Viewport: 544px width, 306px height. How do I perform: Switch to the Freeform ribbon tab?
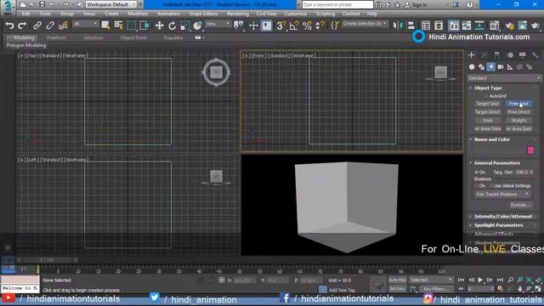click(56, 37)
